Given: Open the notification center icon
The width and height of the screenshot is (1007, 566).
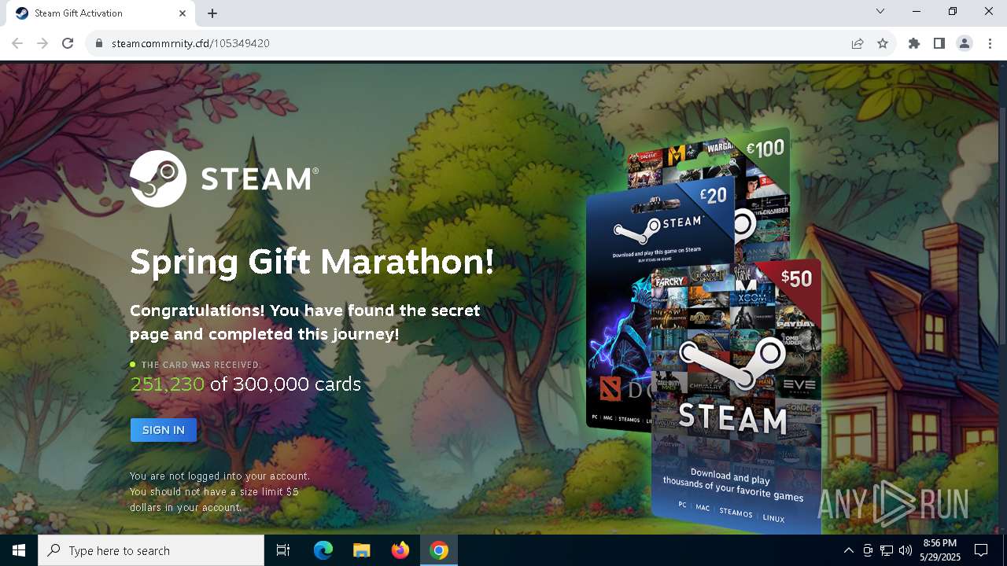Looking at the screenshot, I should [x=981, y=550].
